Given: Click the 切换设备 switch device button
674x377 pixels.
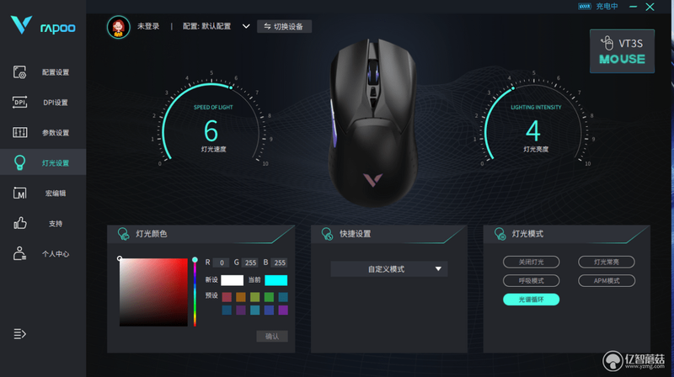Looking at the screenshot, I should pos(284,27).
